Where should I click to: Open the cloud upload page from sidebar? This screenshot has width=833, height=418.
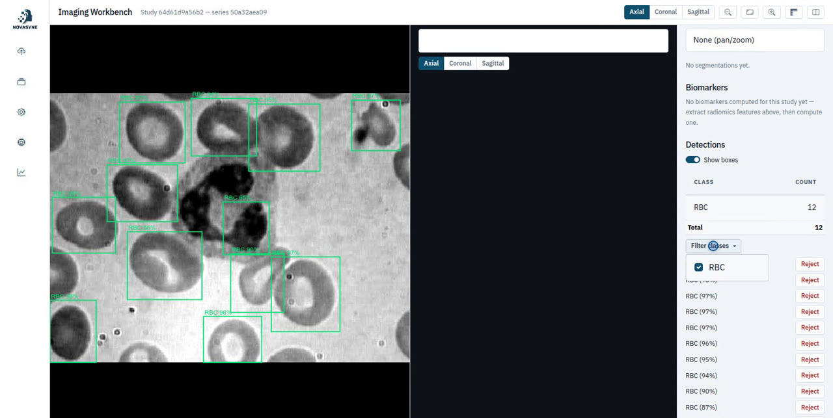pyautogui.click(x=21, y=51)
